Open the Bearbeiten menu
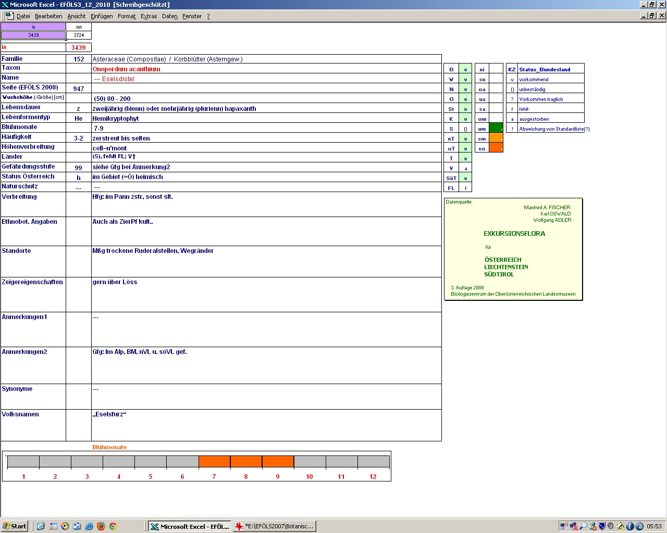667x533 pixels. click(48, 16)
